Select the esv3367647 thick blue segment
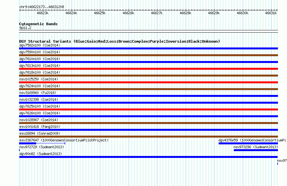Viewport: 287px width, 186px height. pos(28,143)
